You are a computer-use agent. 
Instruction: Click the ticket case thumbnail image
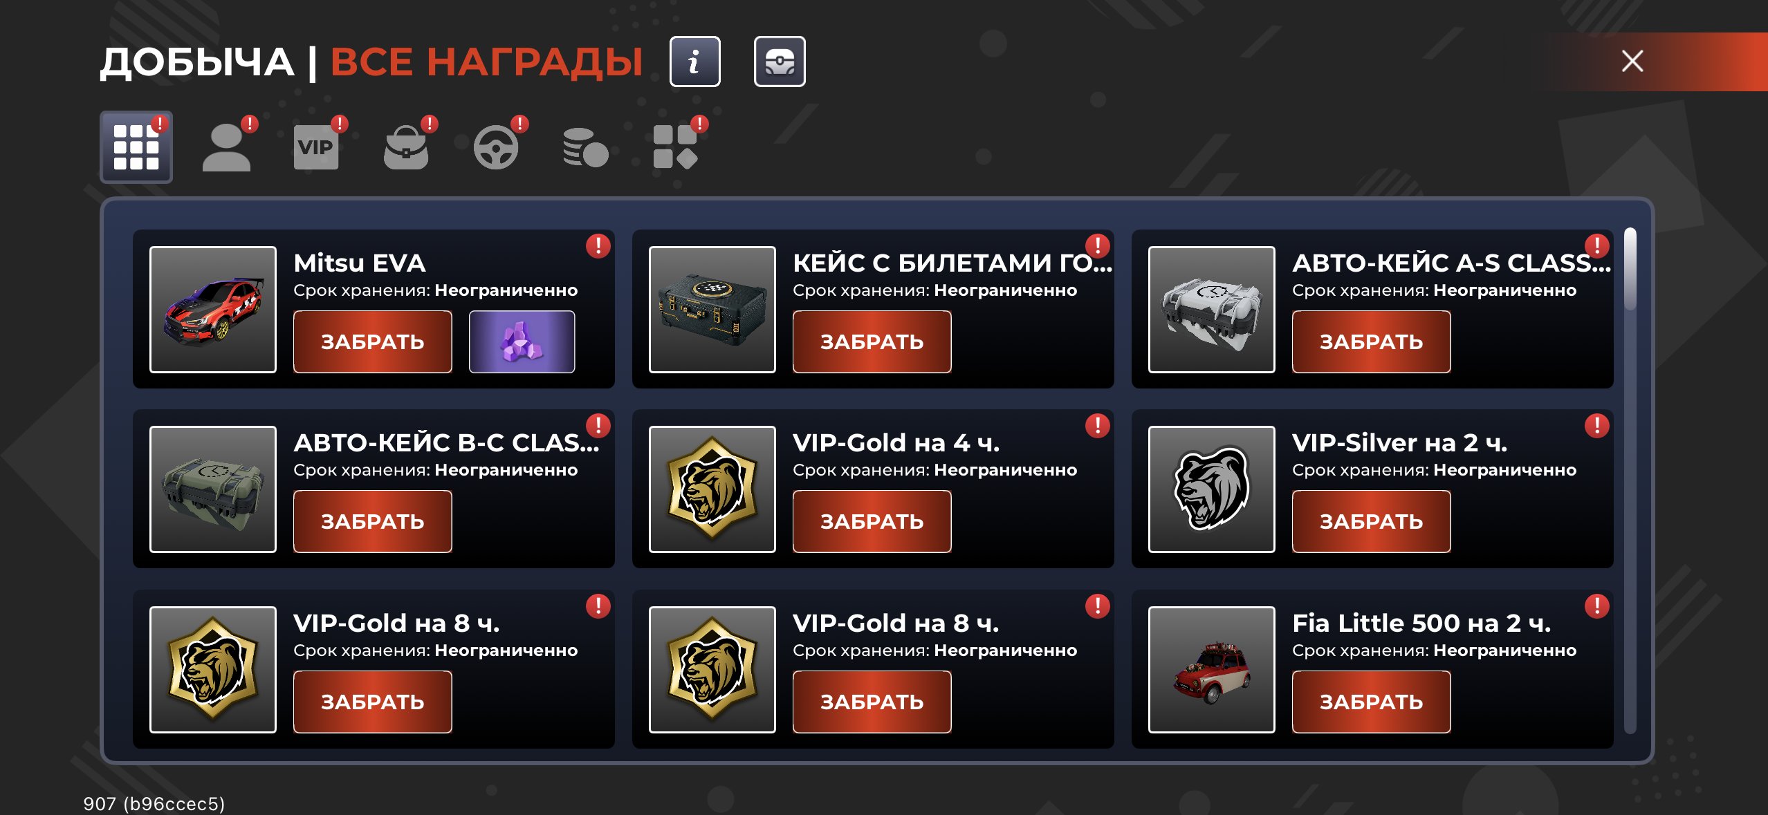point(712,310)
